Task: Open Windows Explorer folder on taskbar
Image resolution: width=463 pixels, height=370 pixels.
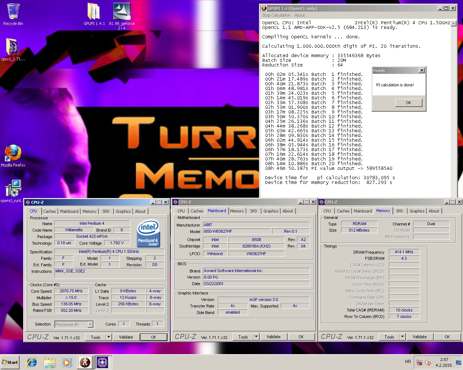Action: pyautogui.click(x=50, y=362)
